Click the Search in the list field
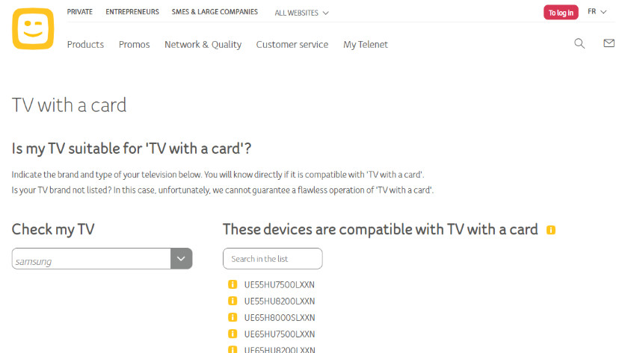 pyautogui.click(x=273, y=259)
